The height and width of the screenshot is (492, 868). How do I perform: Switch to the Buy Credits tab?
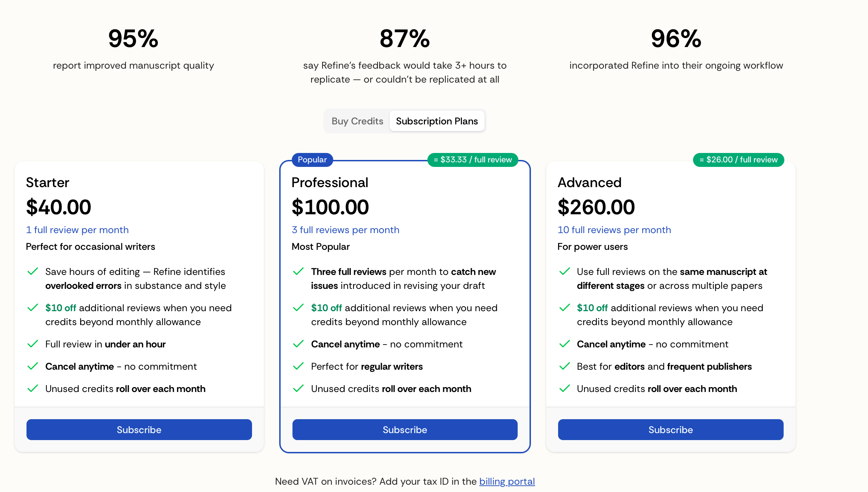click(x=357, y=121)
